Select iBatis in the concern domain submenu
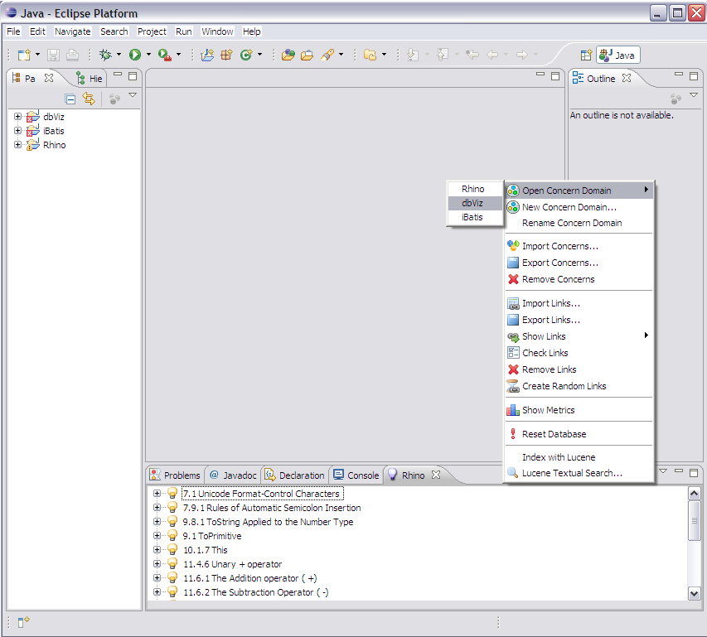The width and height of the screenshot is (707, 637). 475,217
